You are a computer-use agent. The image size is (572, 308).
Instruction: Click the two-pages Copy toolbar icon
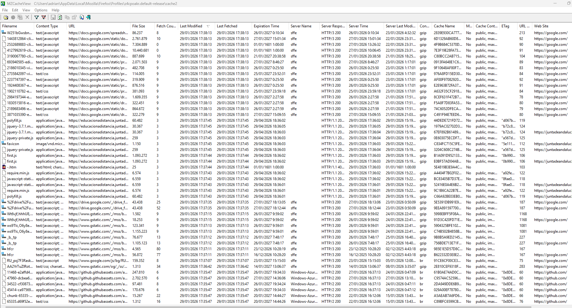tap(67, 18)
